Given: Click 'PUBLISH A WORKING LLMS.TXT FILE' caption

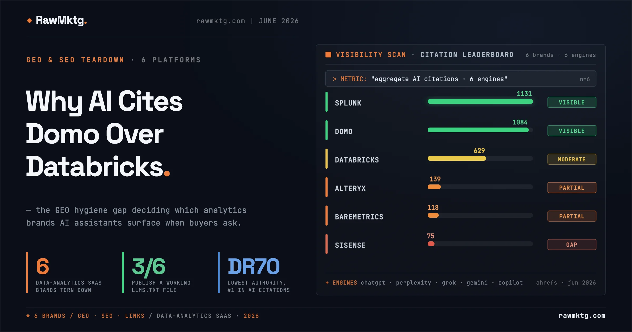Looking at the screenshot, I should point(161,286).
